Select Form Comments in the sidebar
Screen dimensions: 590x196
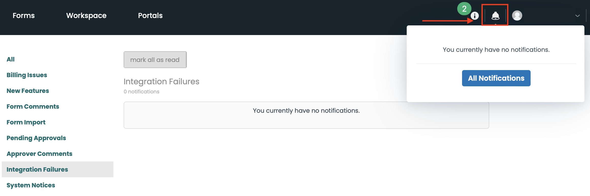coord(33,106)
